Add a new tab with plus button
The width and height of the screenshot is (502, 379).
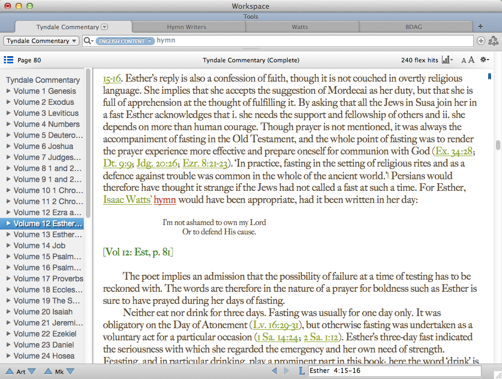click(x=480, y=26)
